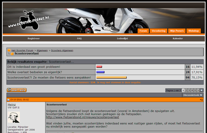
Task: Click the 'VW Golf II' user title
Action: coord(13,107)
